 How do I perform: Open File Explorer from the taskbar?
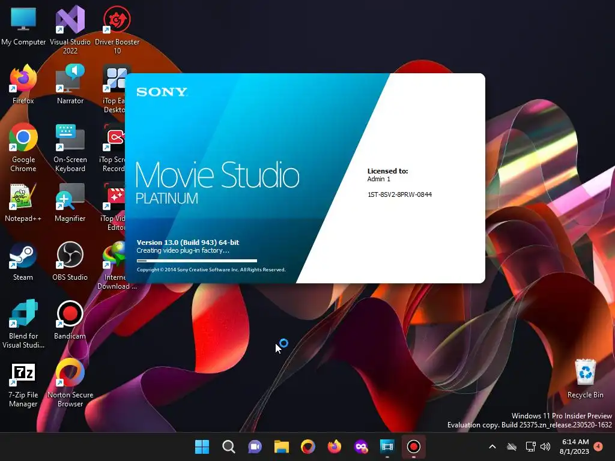281,447
